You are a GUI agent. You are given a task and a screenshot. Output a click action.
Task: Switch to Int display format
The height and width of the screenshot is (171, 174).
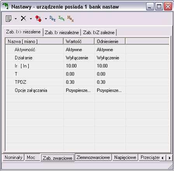point(61,19)
